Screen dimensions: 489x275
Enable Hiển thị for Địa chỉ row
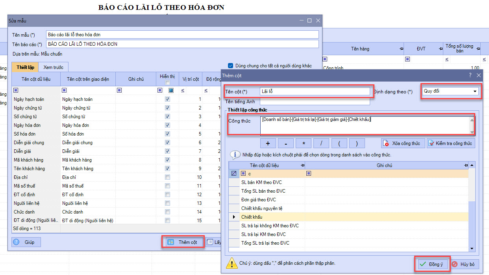tap(168, 177)
